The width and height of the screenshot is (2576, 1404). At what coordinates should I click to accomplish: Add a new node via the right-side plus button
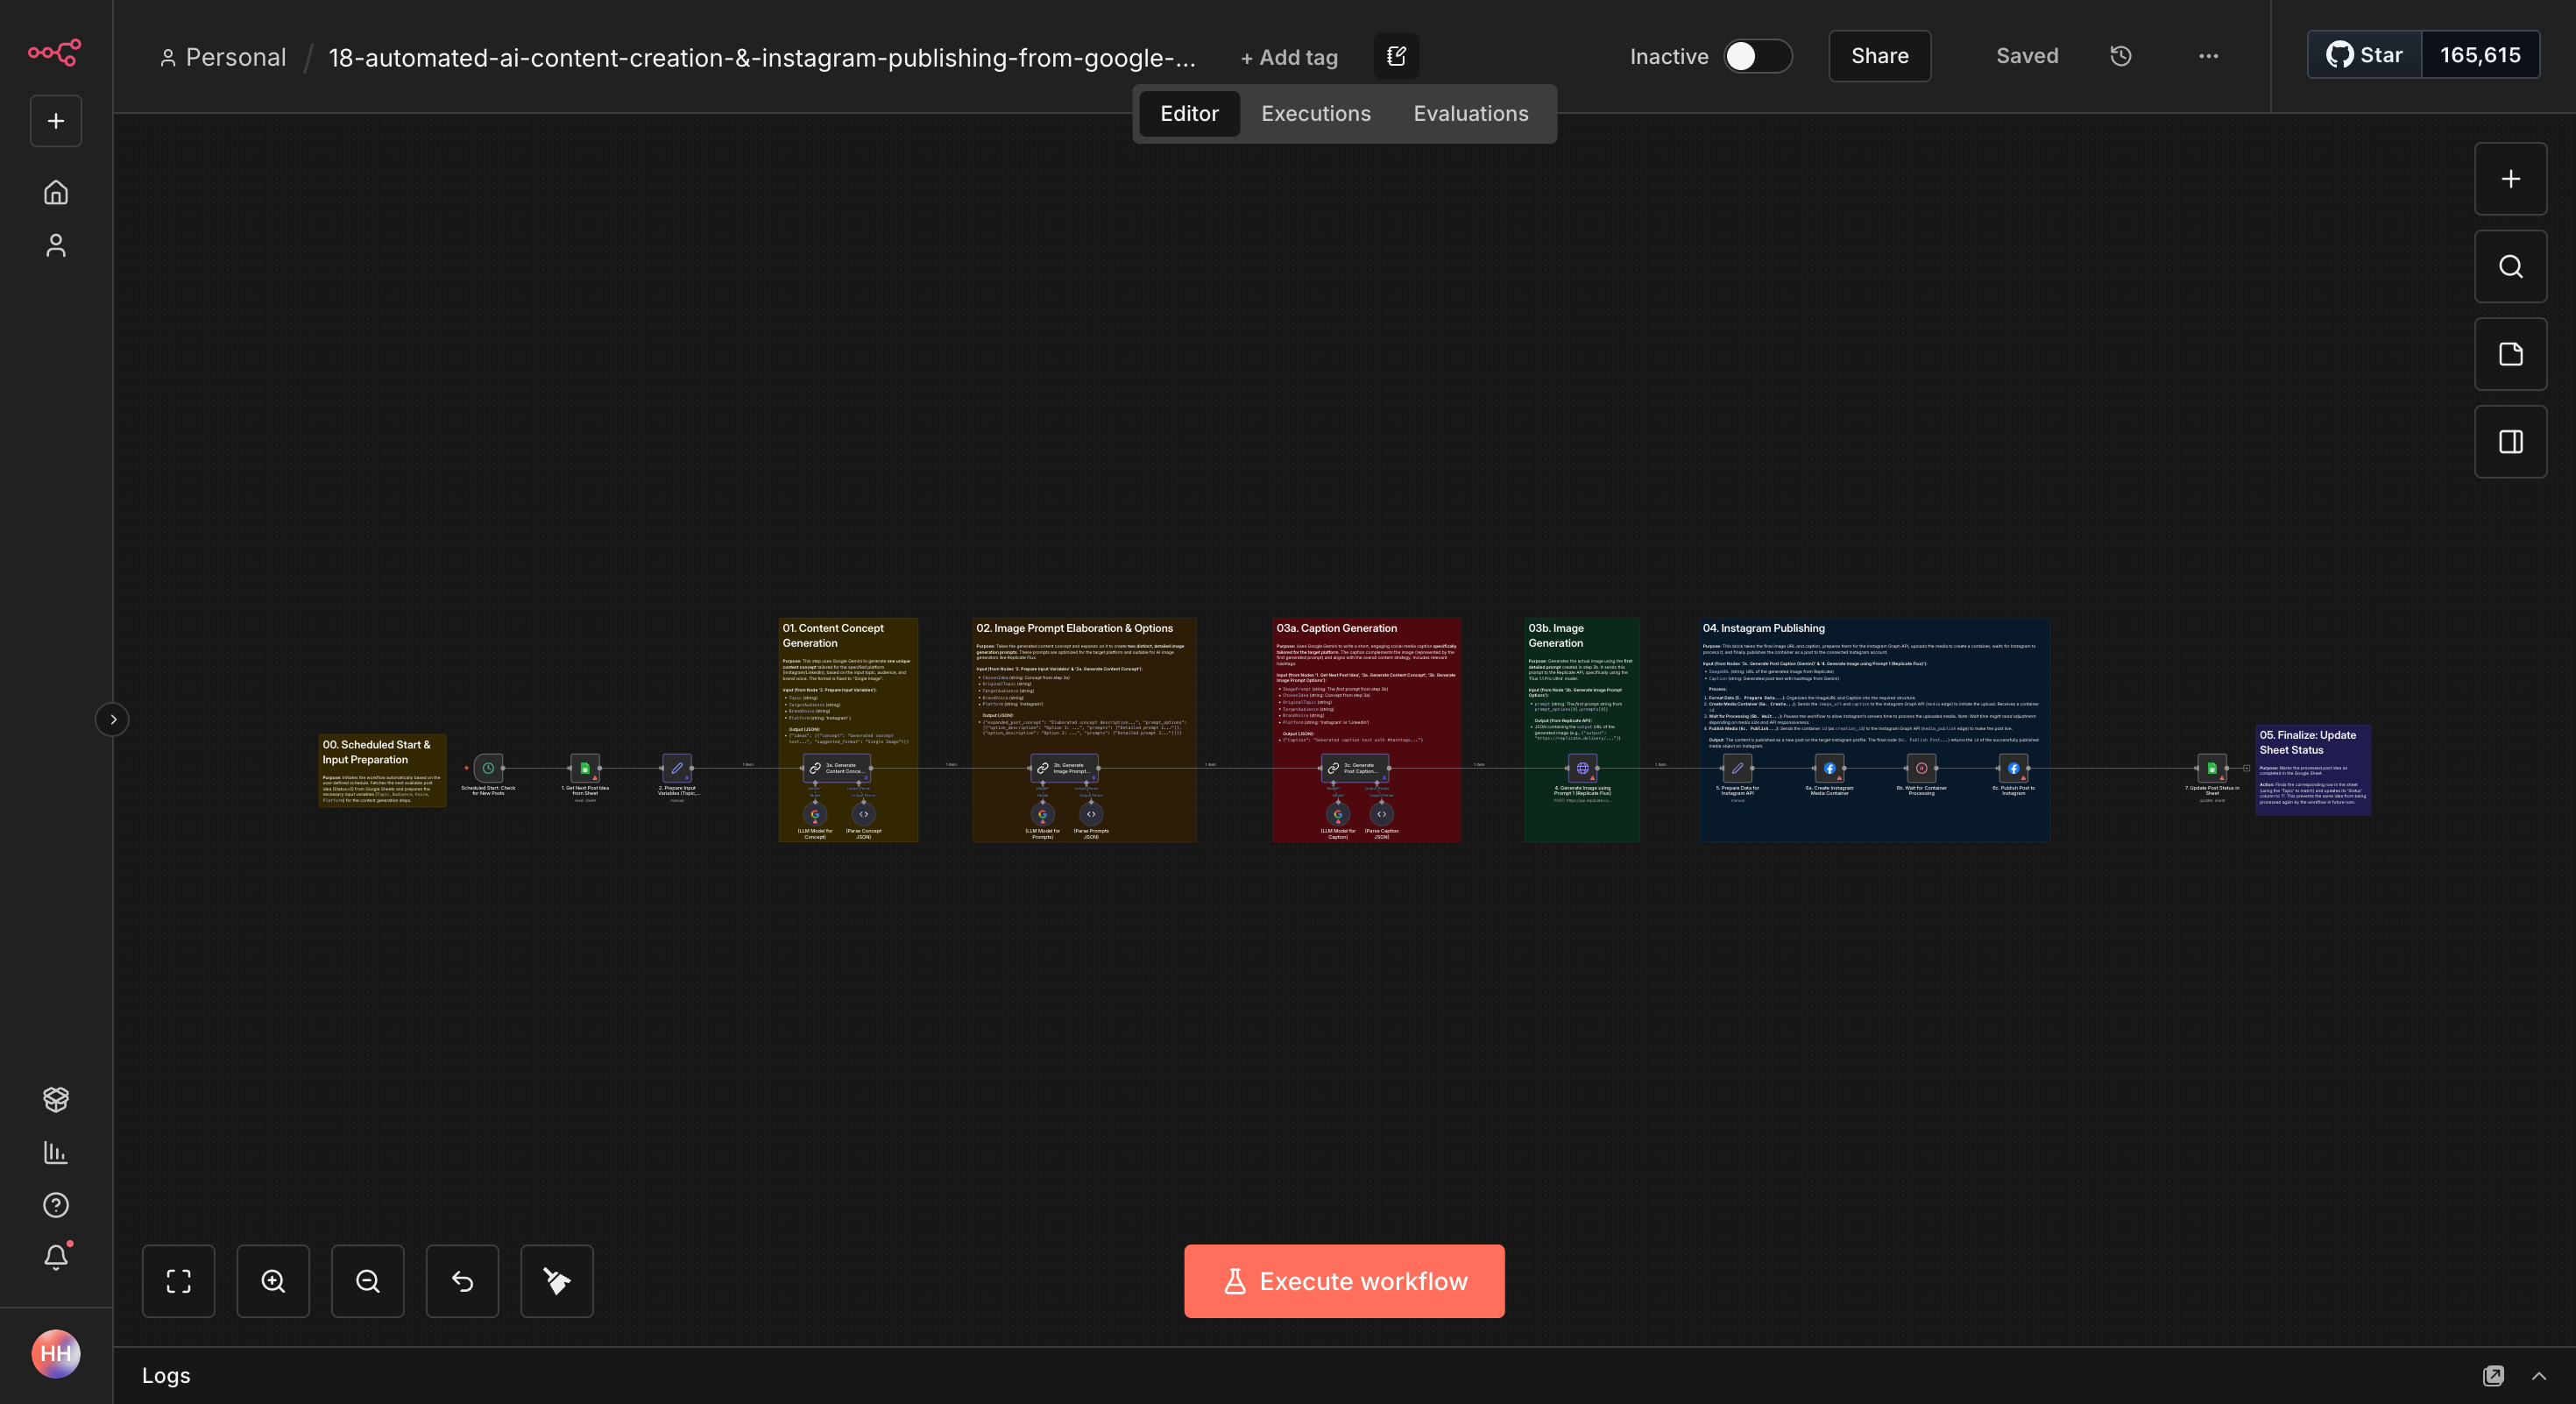coord(2510,179)
